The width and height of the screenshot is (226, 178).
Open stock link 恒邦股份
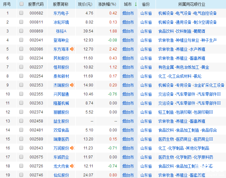[61, 67]
